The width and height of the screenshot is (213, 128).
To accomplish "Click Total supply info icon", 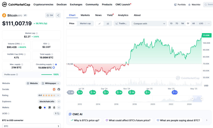I will pos(52,54).
